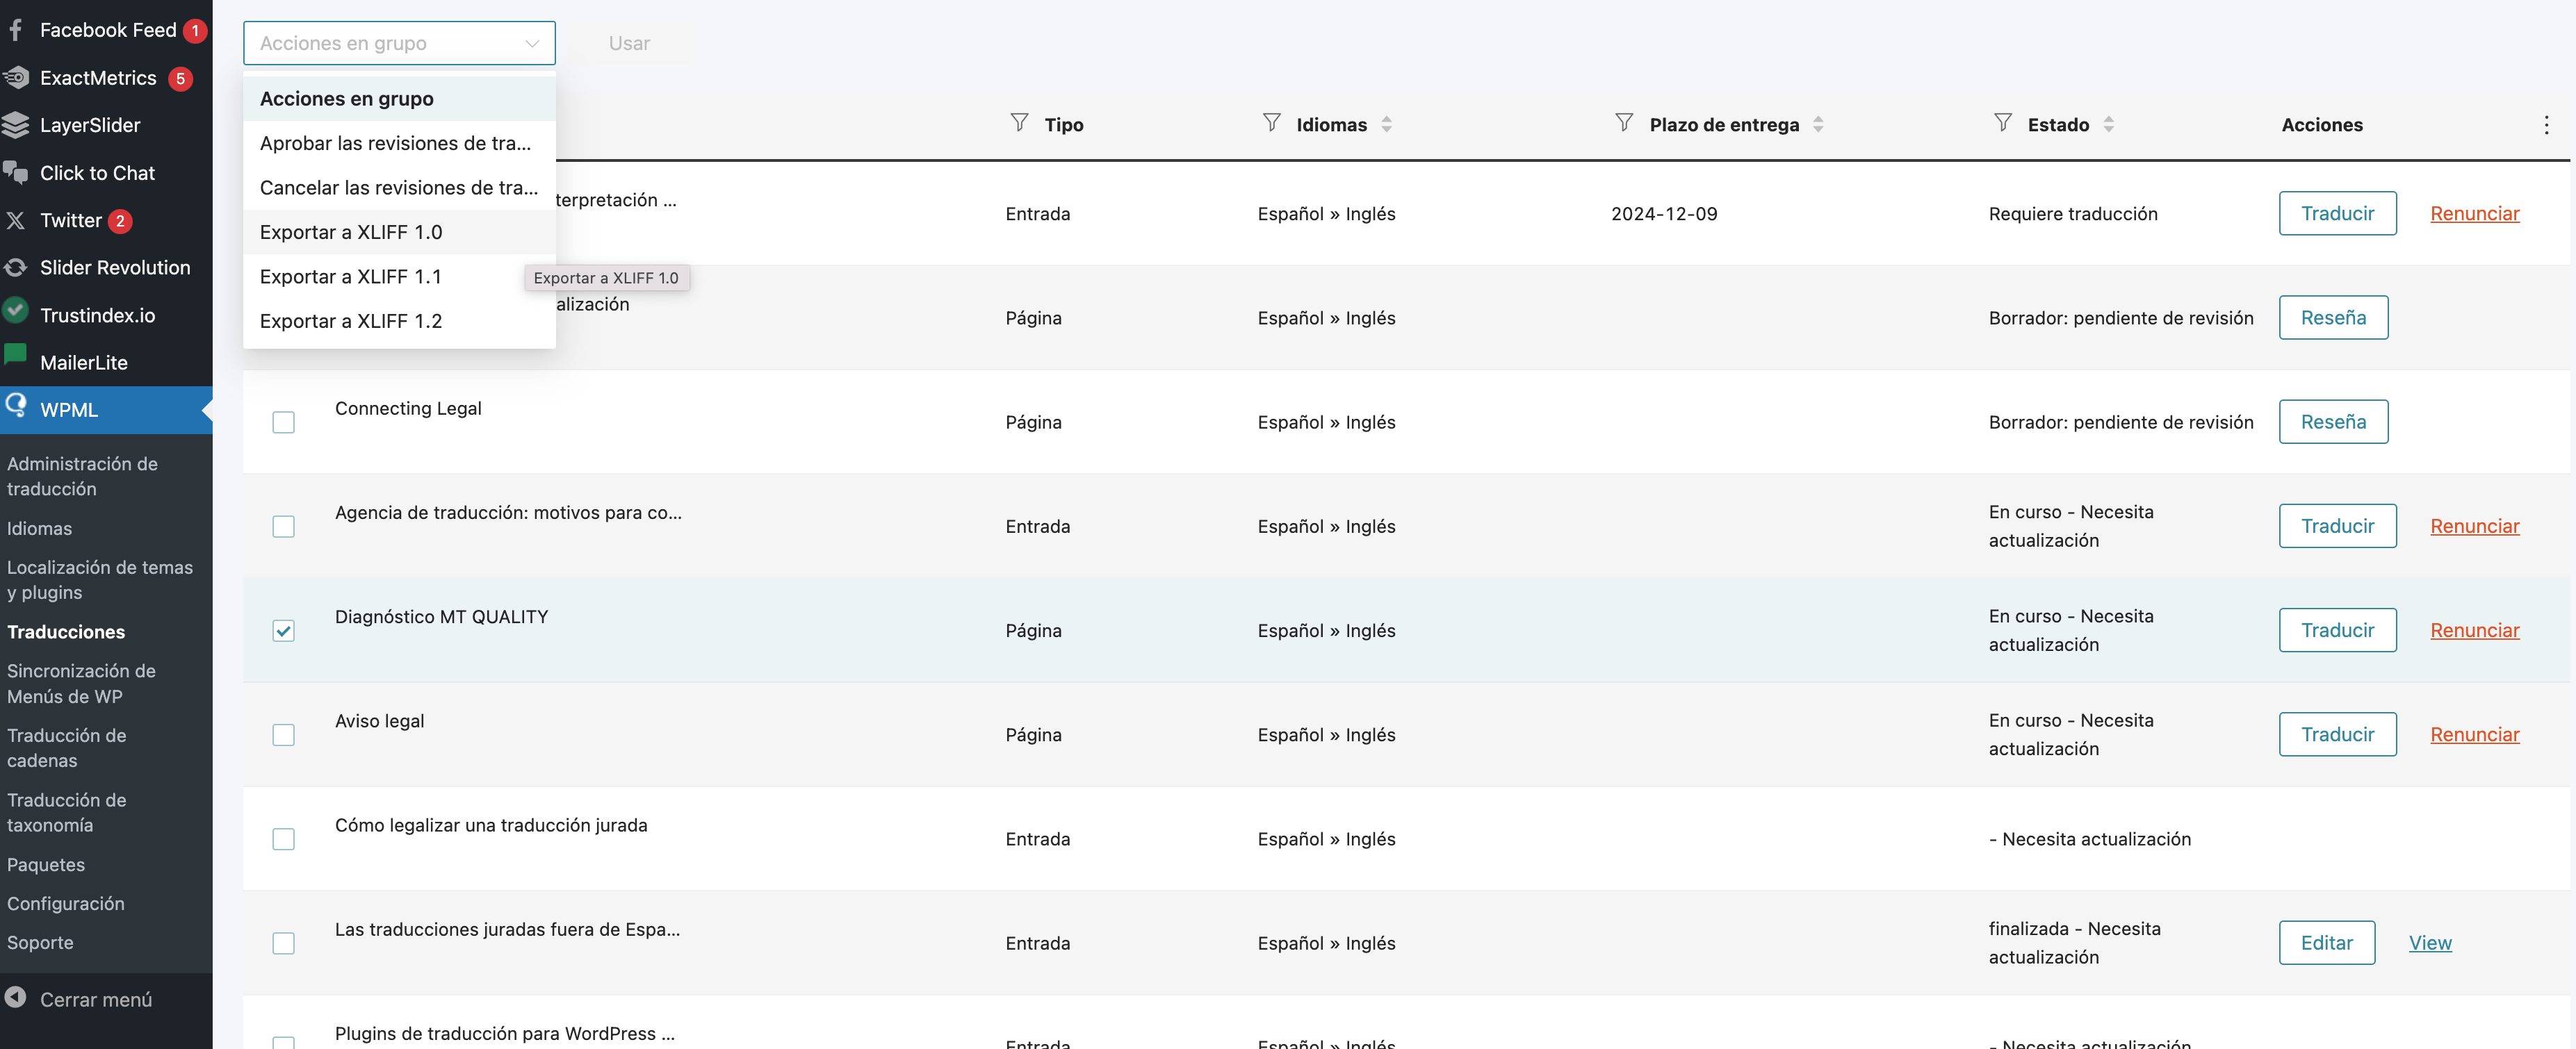Collapse the Acciones en grupo dropdown
The image size is (2576, 1049).
tap(398, 43)
